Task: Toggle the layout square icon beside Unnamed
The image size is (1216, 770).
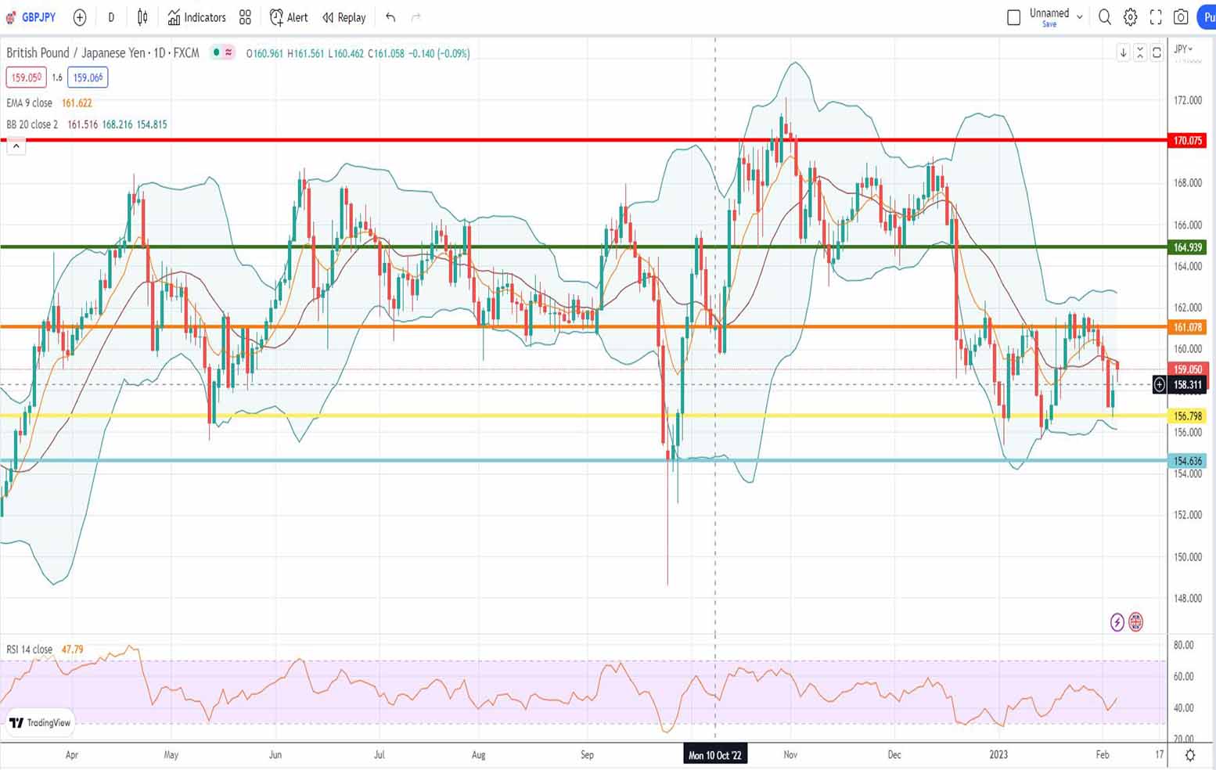Action: [x=1013, y=17]
